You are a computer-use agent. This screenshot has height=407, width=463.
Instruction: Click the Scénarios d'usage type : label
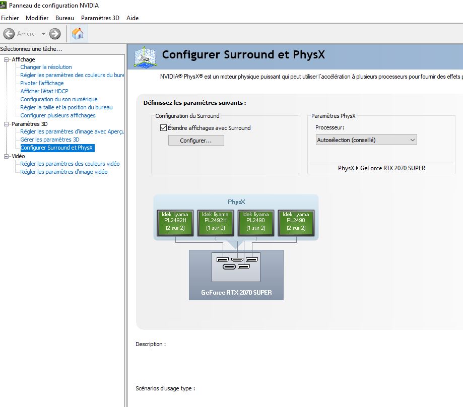click(x=165, y=388)
